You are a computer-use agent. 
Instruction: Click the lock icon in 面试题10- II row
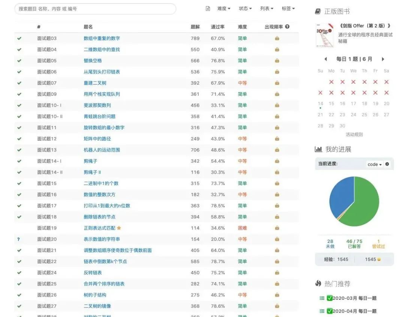click(277, 116)
